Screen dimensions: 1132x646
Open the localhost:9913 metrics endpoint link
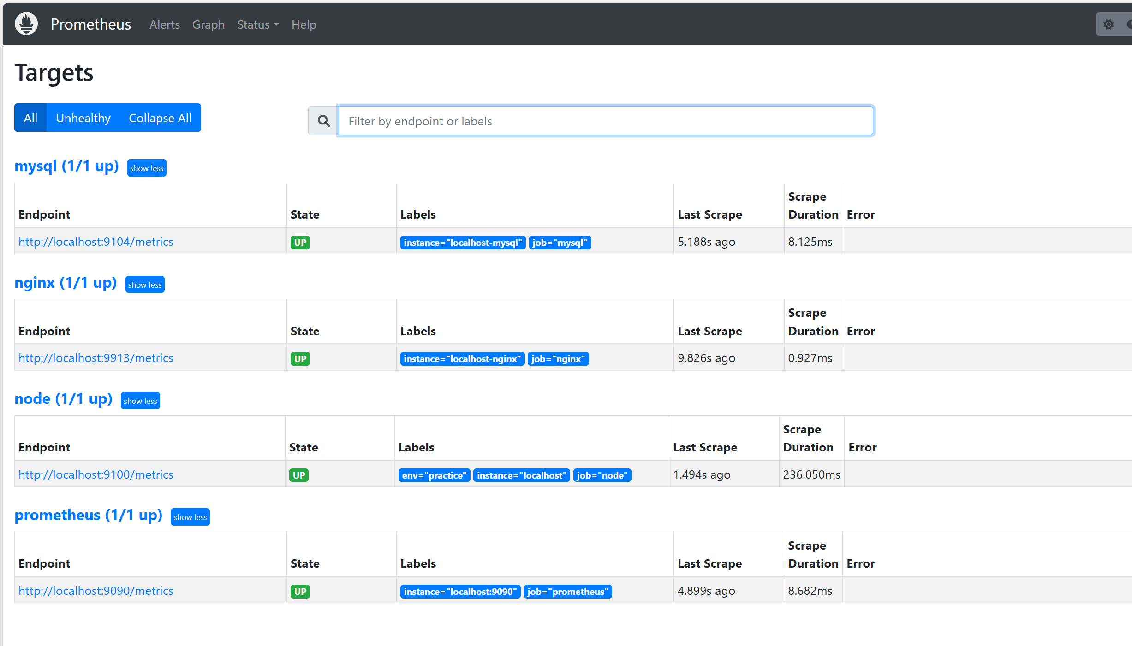coord(96,358)
